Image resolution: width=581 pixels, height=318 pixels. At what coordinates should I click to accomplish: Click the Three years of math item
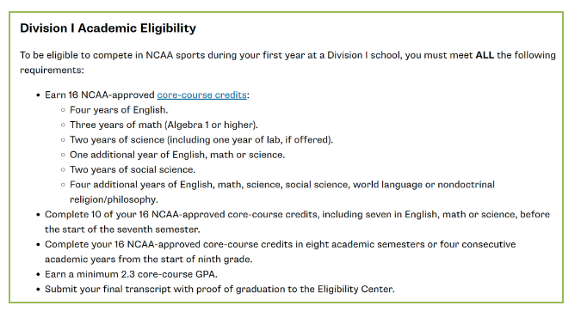[164, 125]
